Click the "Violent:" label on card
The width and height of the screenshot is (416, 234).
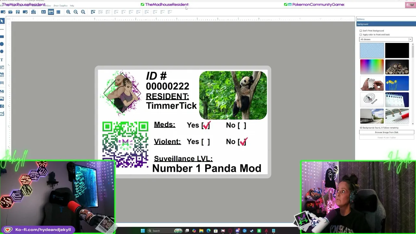[x=167, y=142]
